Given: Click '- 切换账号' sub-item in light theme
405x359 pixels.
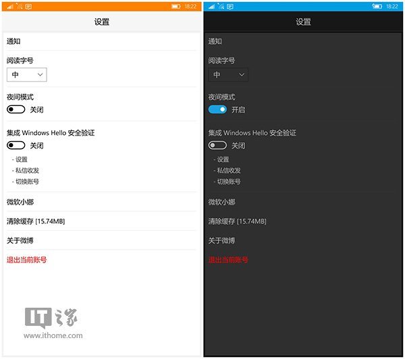Looking at the screenshot, I should 26,182.
